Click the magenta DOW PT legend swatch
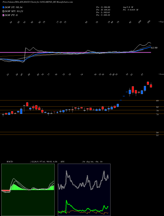164x216 pixels. point(4,15)
